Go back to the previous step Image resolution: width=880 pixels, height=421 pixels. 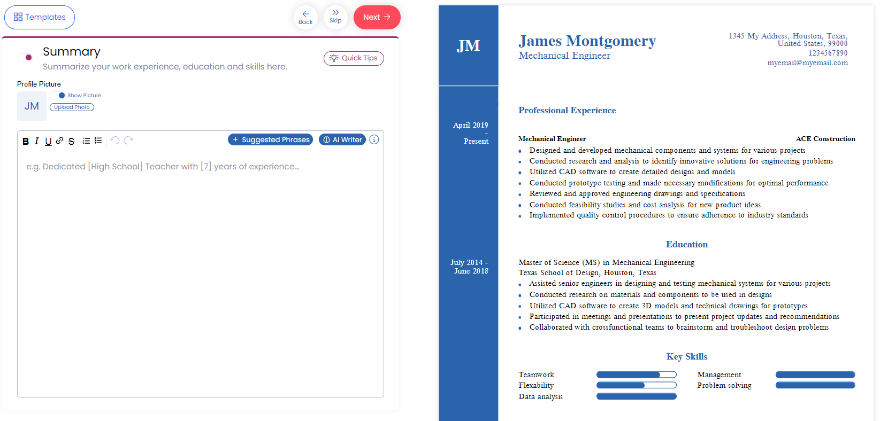pos(305,17)
